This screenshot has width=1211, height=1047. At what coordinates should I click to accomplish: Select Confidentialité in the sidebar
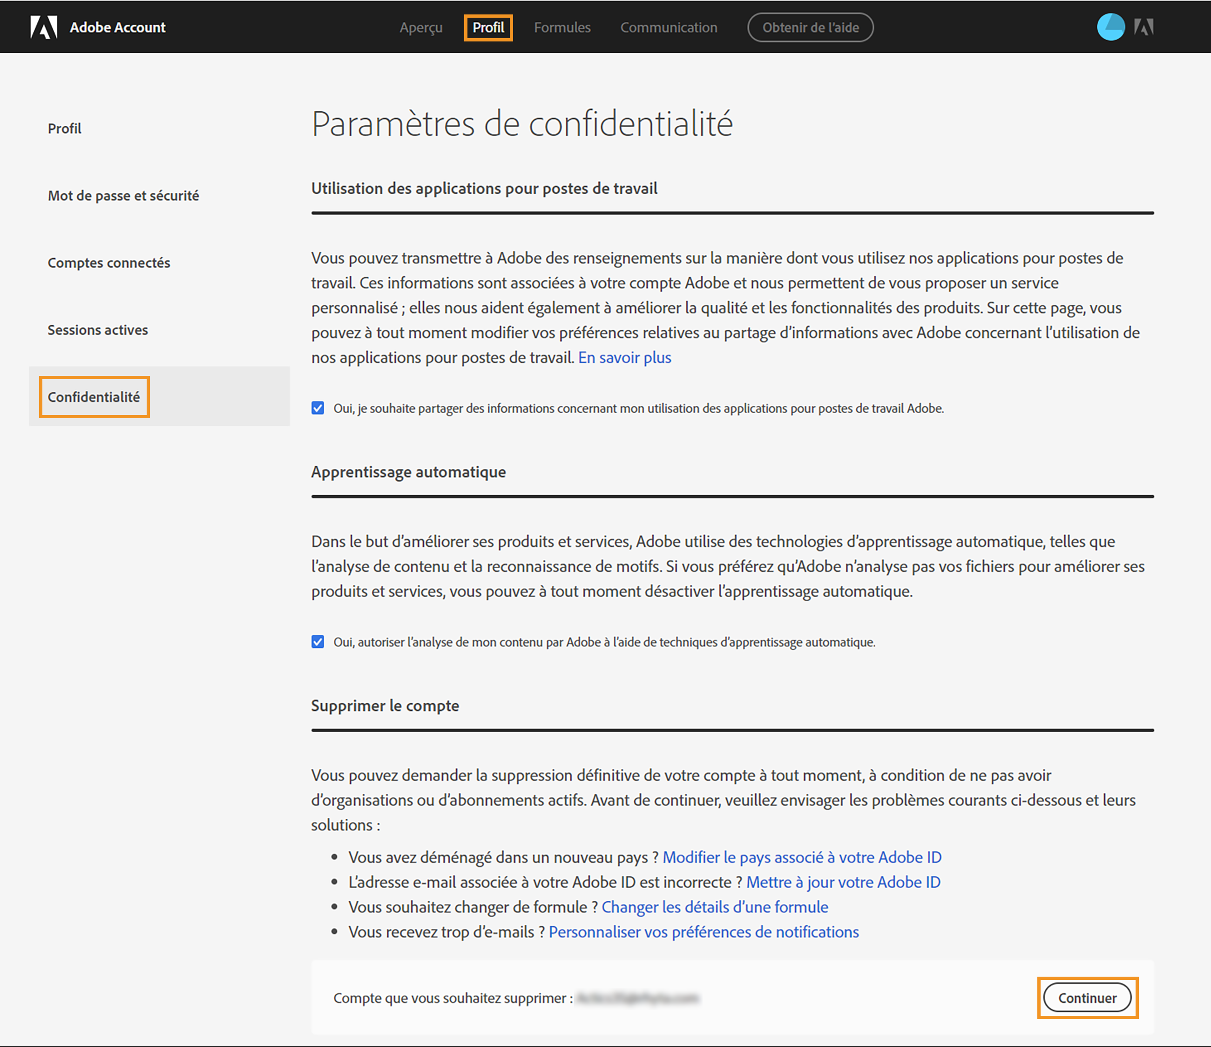point(94,397)
